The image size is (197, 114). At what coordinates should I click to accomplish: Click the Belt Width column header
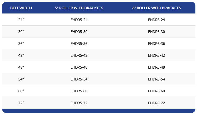[21, 8]
